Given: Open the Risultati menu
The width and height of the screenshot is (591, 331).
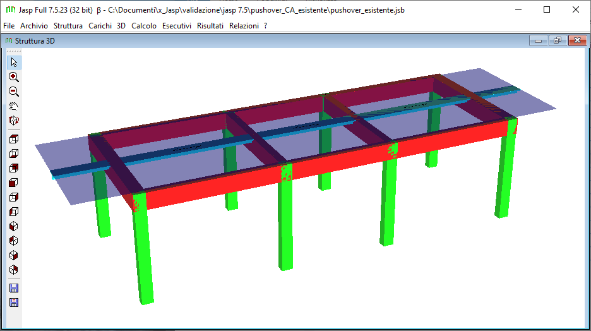Looking at the screenshot, I should (x=210, y=26).
